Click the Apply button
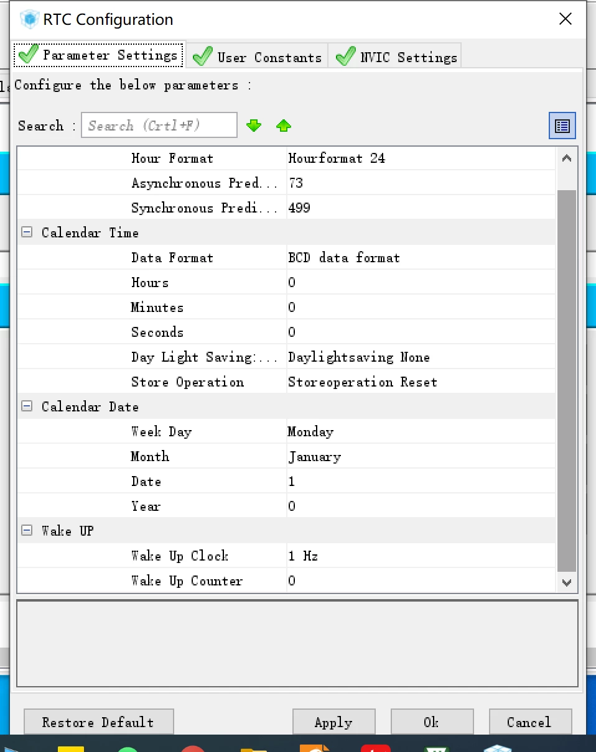Viewport: 596px width, 752px height. 333,722
